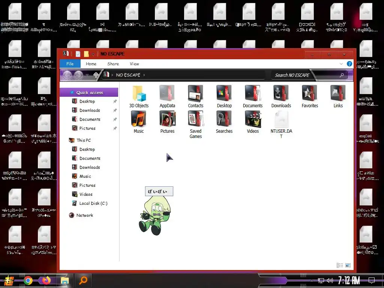This screenshot has height=288, width=384.
Task: Select Desktop under Quick access
Action: click(87, 101)
